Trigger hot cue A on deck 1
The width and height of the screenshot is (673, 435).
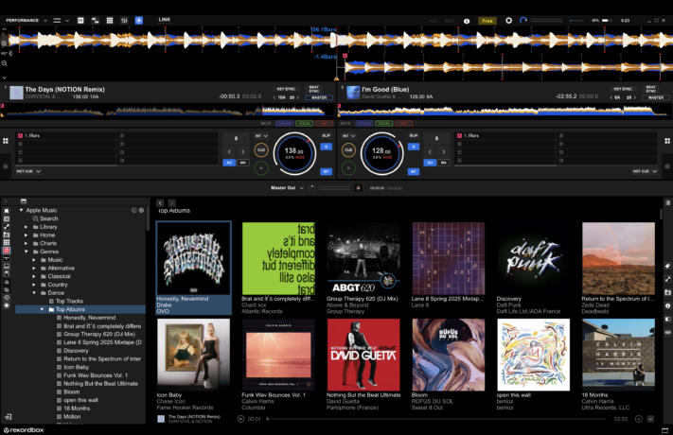(66, 135)
